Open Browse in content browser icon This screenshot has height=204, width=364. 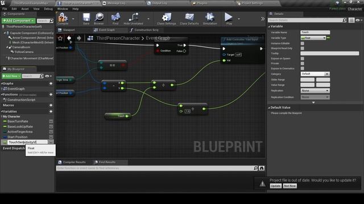pos(99,19)
